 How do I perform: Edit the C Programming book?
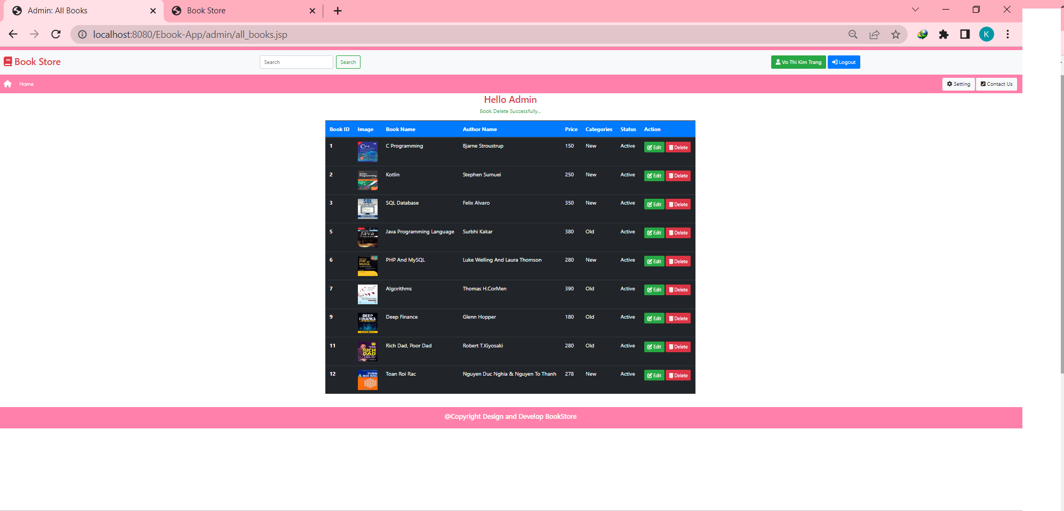click(654, 148)
